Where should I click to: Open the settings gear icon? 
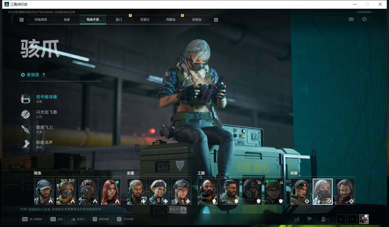tap(365, 19)
